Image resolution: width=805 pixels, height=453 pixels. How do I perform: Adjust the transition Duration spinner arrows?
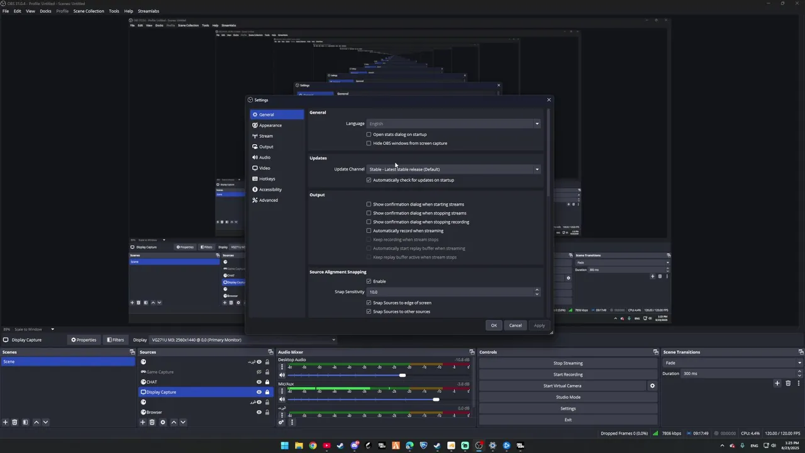click(799, 373)
